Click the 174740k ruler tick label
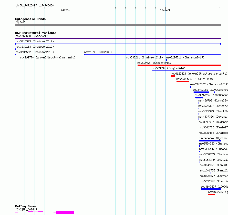The image size is (228, 215). (165, 10)
